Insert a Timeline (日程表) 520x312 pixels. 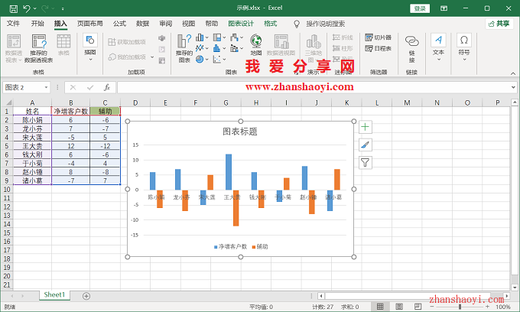tap(378, 48)
